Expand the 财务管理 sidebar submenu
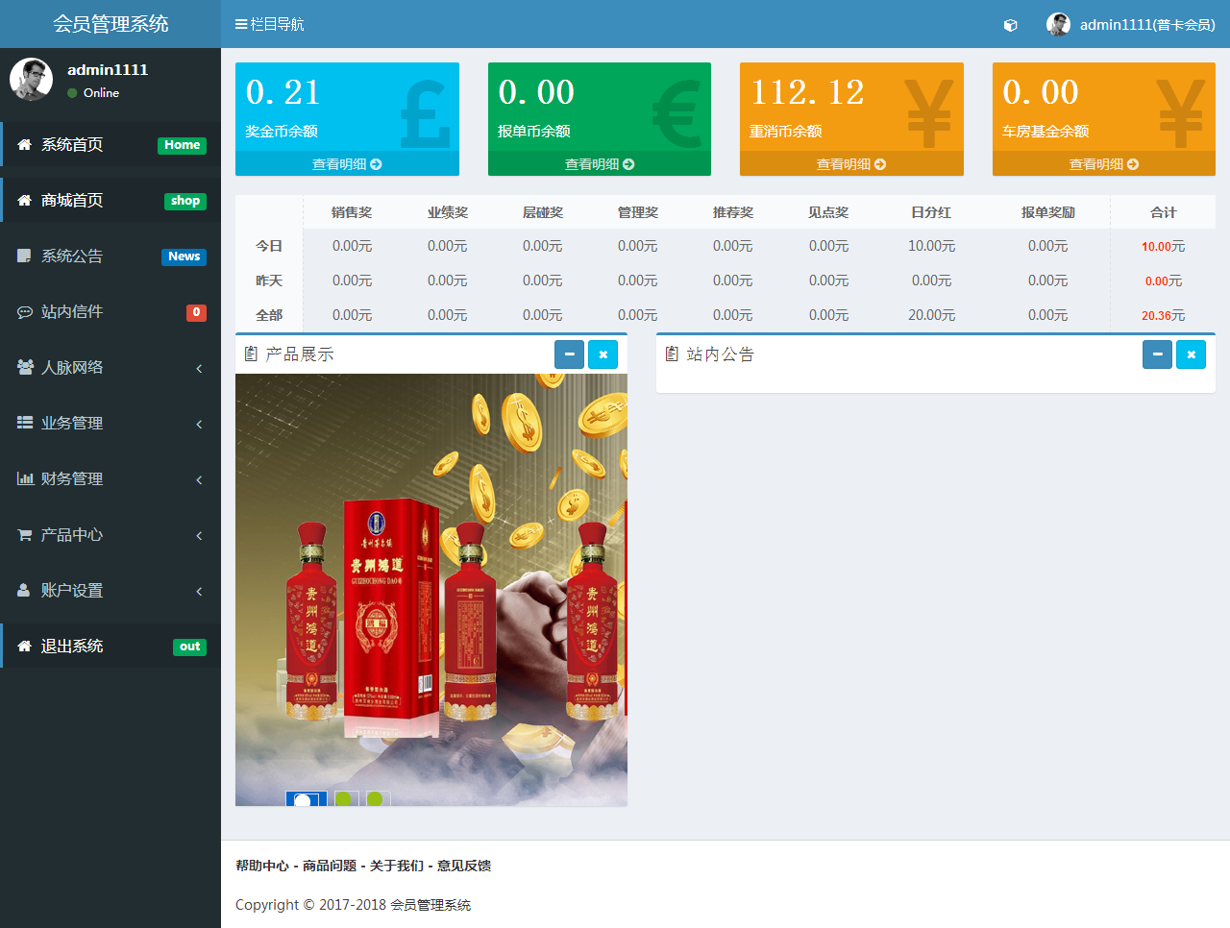The width and height of the screenshot is (1230, 928). (x=111, y=479)
